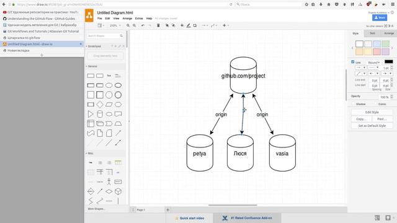Open the Waypoints style dropdown in toolbar
The image size is (397, 223).
(x=214, y=25)
